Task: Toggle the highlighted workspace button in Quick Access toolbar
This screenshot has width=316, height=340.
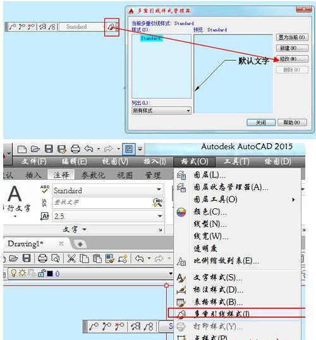Action: 129,149
